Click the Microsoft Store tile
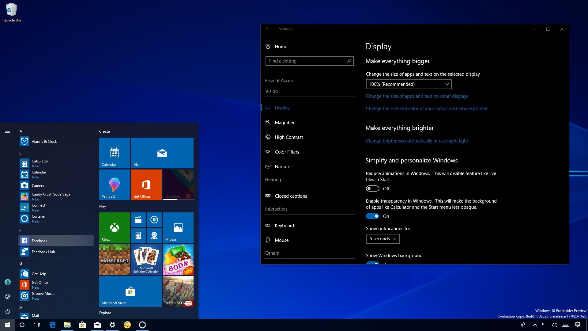This screenshot has height=331, width=588. pos(130,291)
